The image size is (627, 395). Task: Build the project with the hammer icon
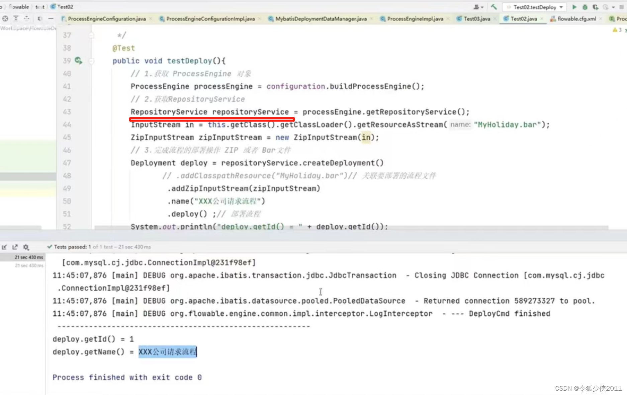pyautogui.click(x=494, y=7)
